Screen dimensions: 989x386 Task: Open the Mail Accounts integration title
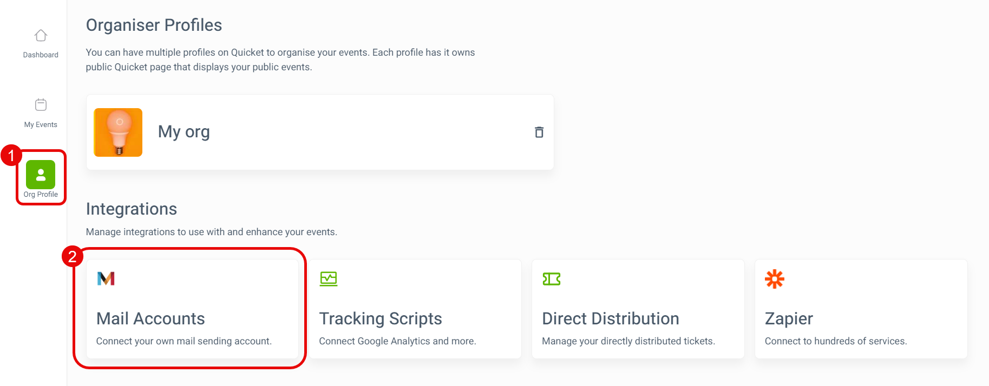pyautogui.click(x=150, y=318)
